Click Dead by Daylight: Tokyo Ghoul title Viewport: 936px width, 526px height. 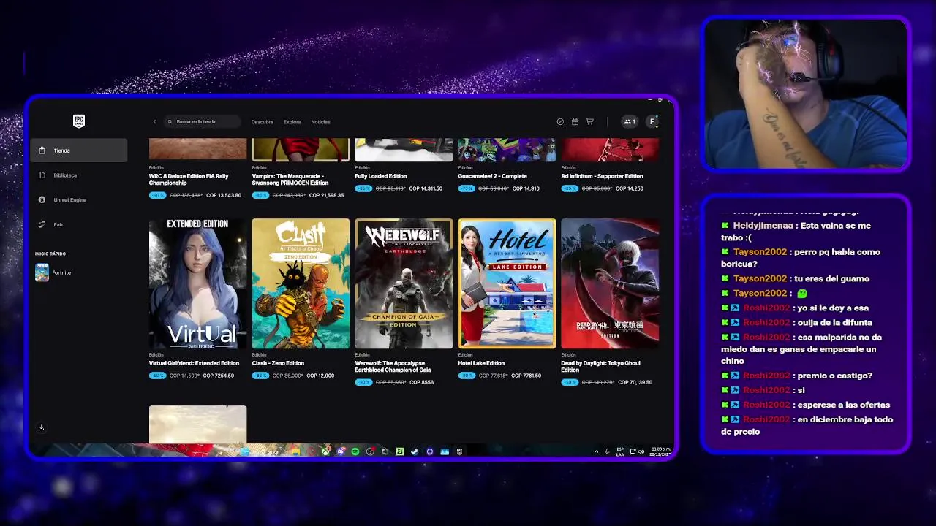point(600,367)
